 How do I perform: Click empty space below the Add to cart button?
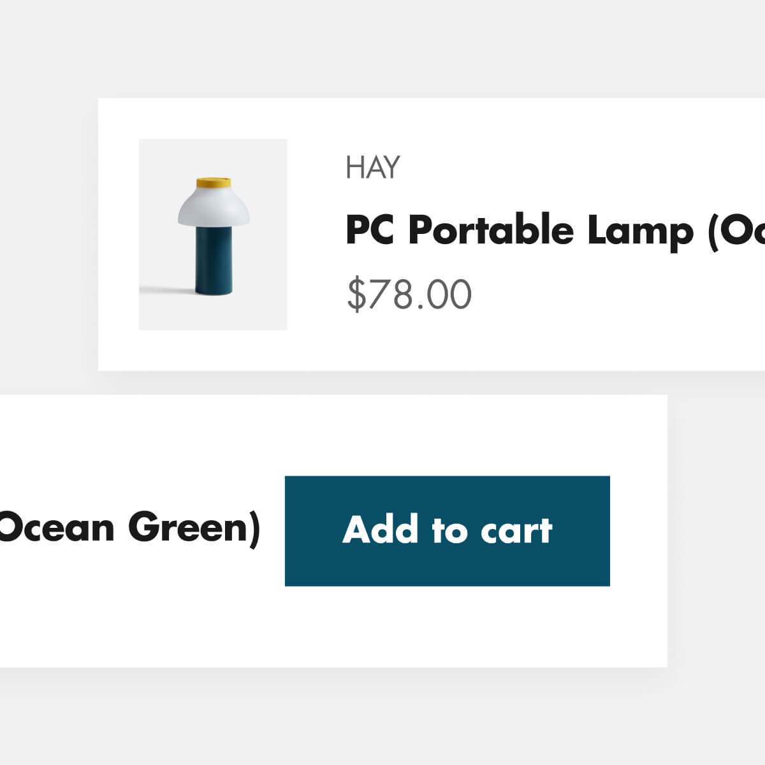446,628
